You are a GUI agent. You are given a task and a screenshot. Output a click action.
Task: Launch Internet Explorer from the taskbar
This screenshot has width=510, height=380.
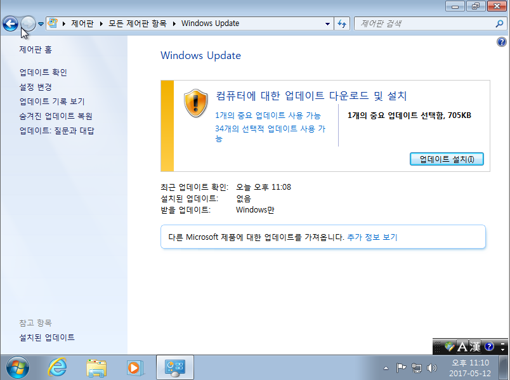point(57,368)
